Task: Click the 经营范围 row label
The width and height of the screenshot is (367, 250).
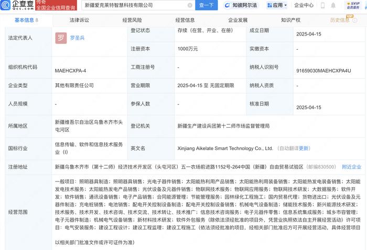Action: [x=18, y=212]
